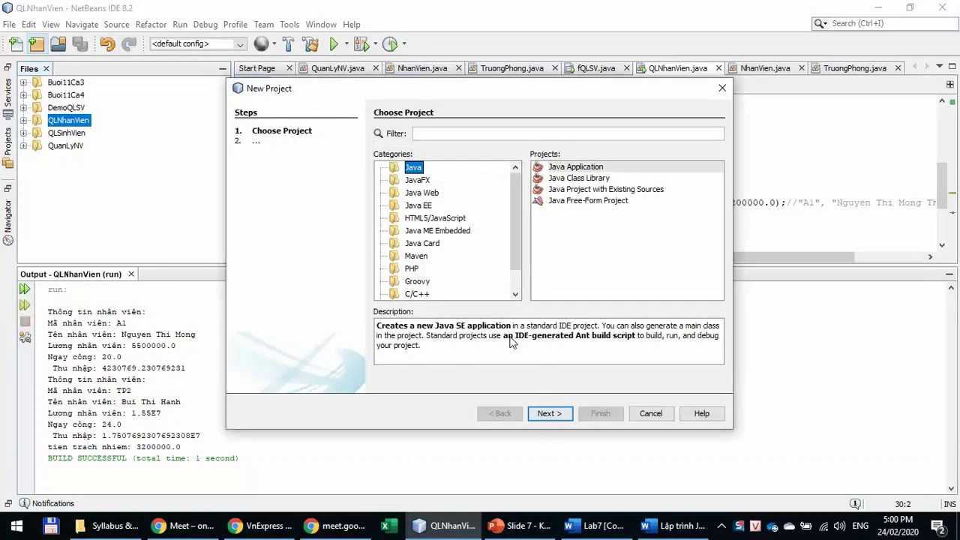Click the Notifications icon in status bar

[x=24, y=503]
